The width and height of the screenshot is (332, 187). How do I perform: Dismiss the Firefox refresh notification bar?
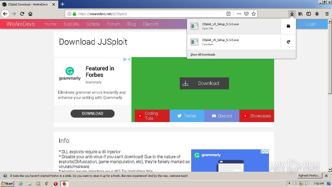[x=326, y=176]
